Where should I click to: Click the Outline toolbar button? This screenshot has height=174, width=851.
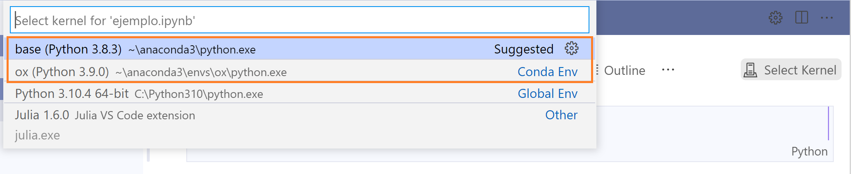pos(624,70)
